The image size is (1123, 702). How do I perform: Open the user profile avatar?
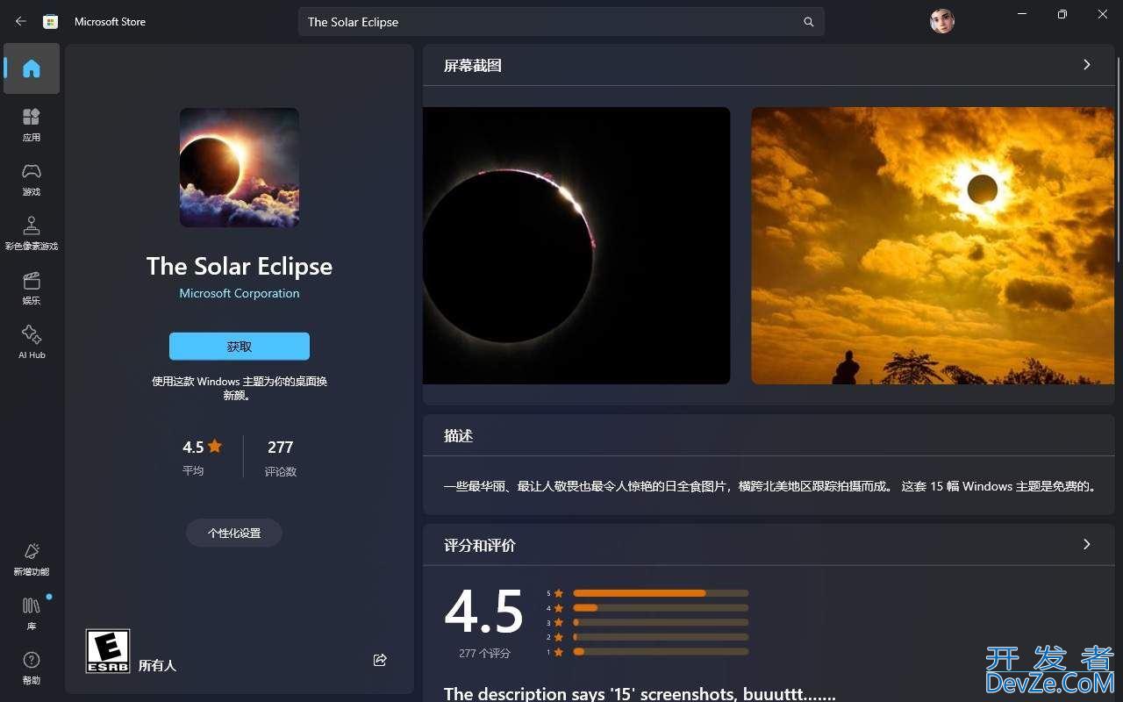(x=942, y=21)
